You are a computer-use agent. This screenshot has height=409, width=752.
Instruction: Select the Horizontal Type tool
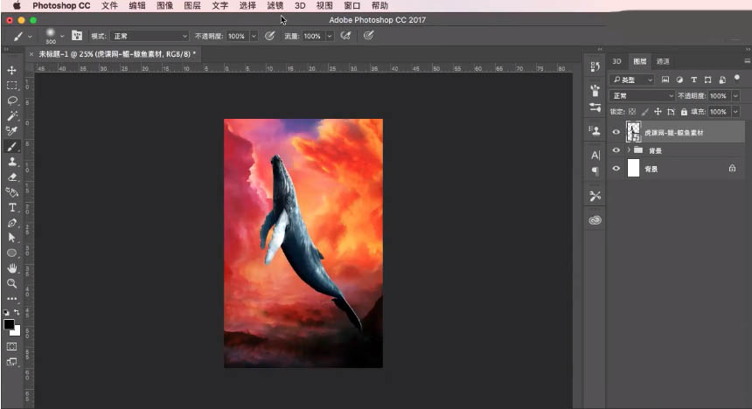point(12,207)
